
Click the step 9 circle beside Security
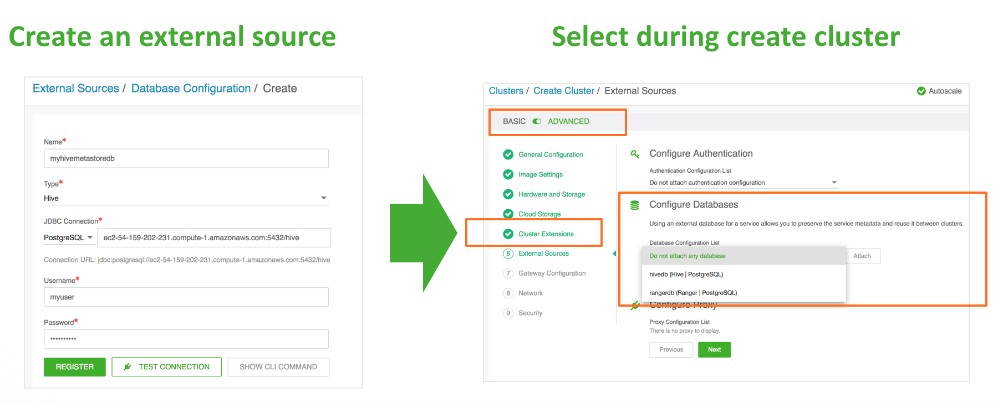coord(508,313)
